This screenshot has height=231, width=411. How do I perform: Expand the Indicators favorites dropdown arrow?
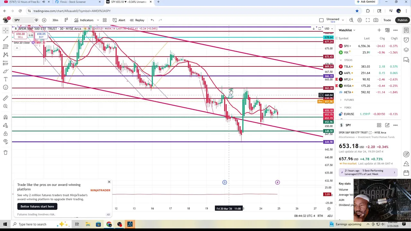tap(98, 20)
